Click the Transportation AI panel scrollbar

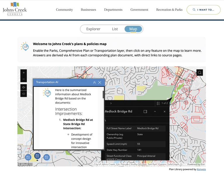[x=103, y=94]
